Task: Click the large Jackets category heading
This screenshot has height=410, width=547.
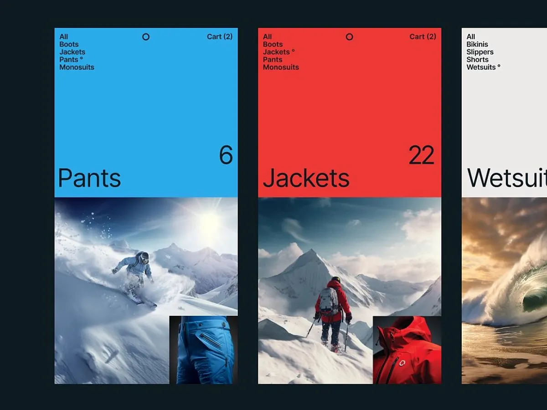Action: point(306,178)
